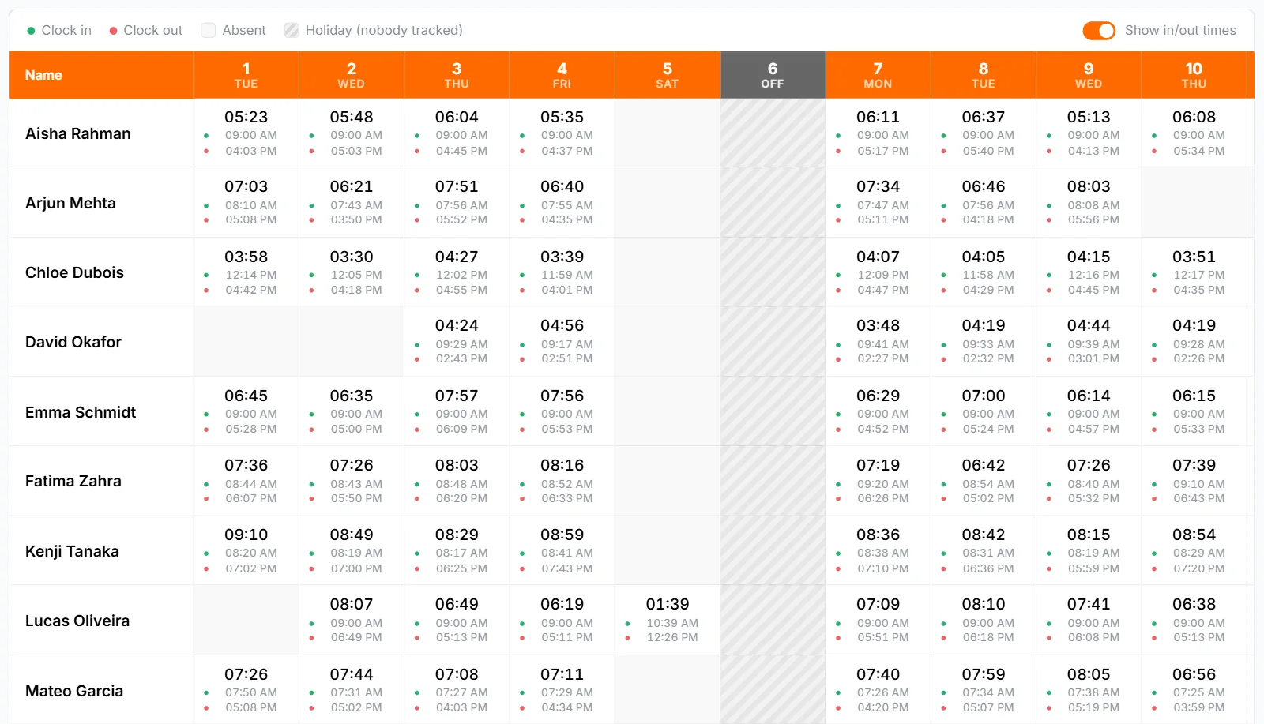
Task: Click Emma Schmidt's 07:00 total on day 8
Action: pos(984,396)
